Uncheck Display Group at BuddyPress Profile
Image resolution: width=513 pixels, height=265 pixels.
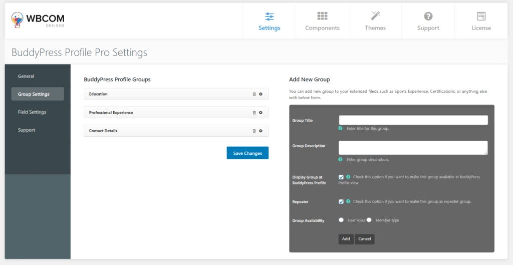tap(341, 177)
